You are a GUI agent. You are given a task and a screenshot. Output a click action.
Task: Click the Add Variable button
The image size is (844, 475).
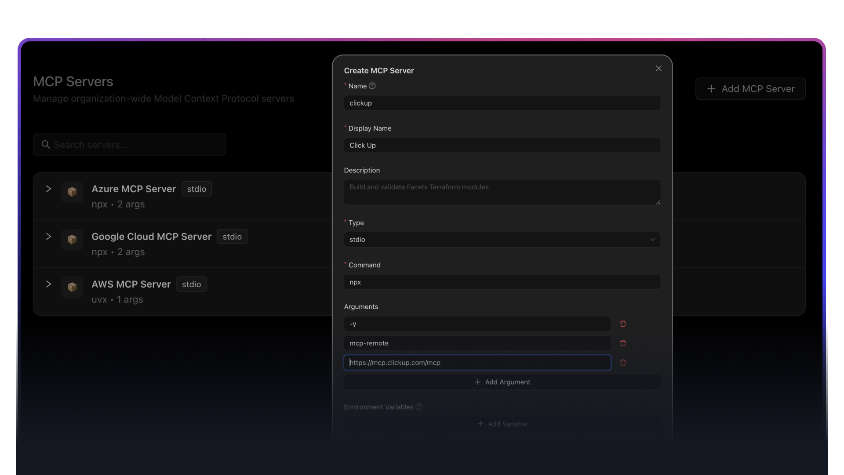click(502, 424)
